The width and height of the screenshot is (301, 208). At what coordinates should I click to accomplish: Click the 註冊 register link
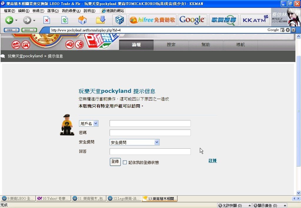213,161
